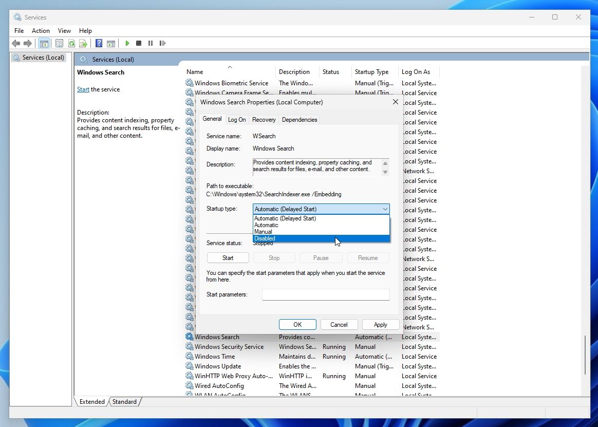Viewport: 598px width, 427px height.
Task: Collapse the Startup type dropdown arrow
Action: [x=385, y=209]
